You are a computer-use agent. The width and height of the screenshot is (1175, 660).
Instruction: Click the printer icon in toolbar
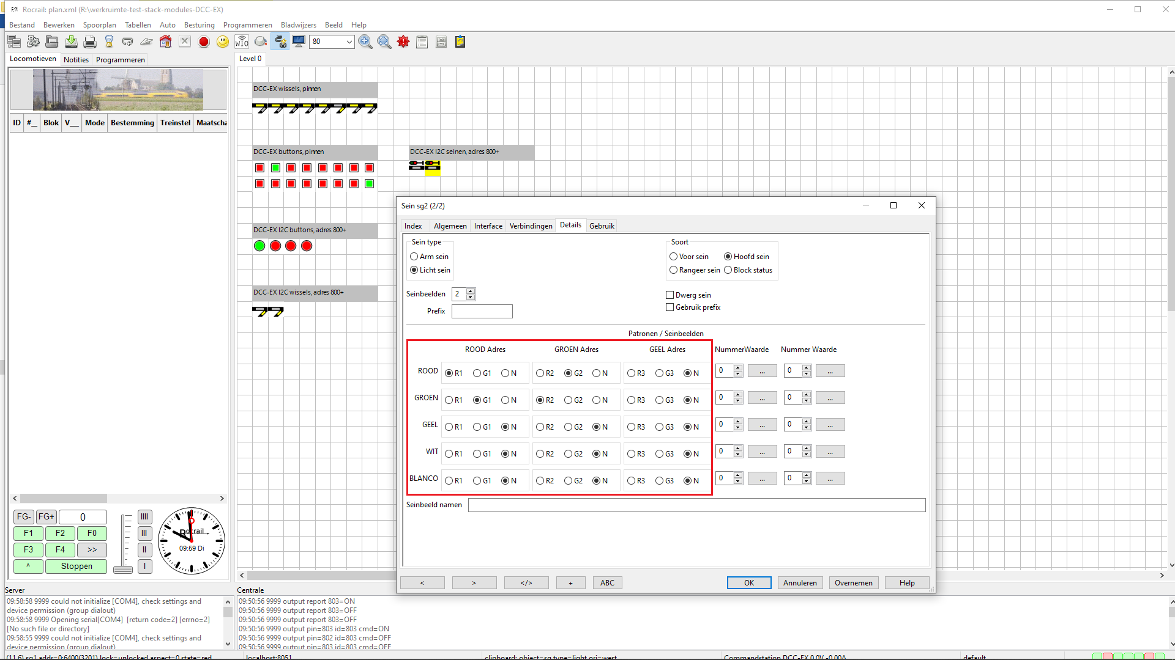tap(90, 42)
